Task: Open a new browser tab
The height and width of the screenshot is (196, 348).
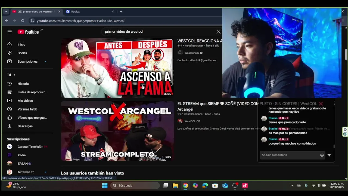Action: pyautogui.click(x=121, y=11)
